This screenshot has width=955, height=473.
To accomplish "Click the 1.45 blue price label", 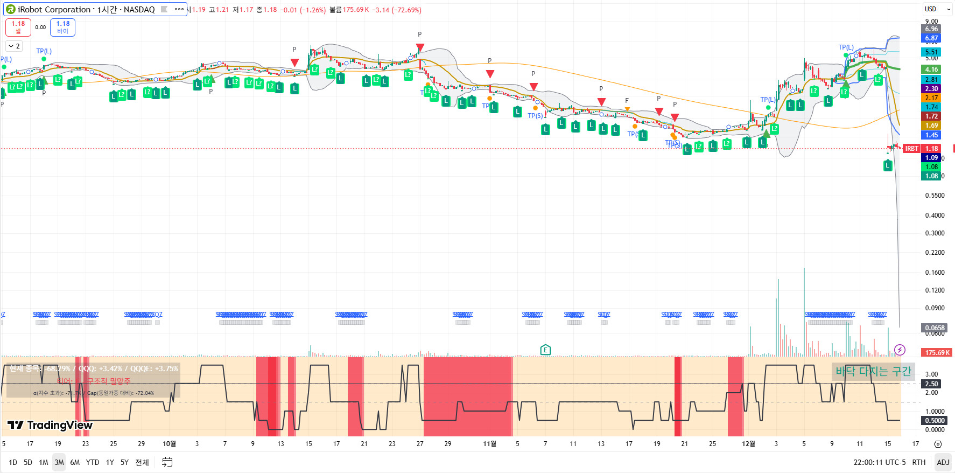I will [x=932, y=135].
